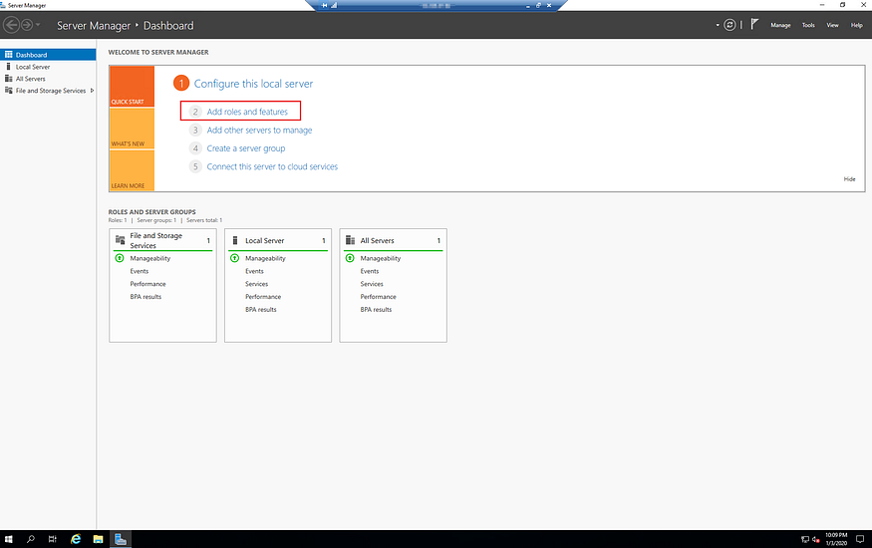Click the Dashboard icon in the sidebar
The height and width of the screenshot is (548, 872).
click(x=8, y=55)
